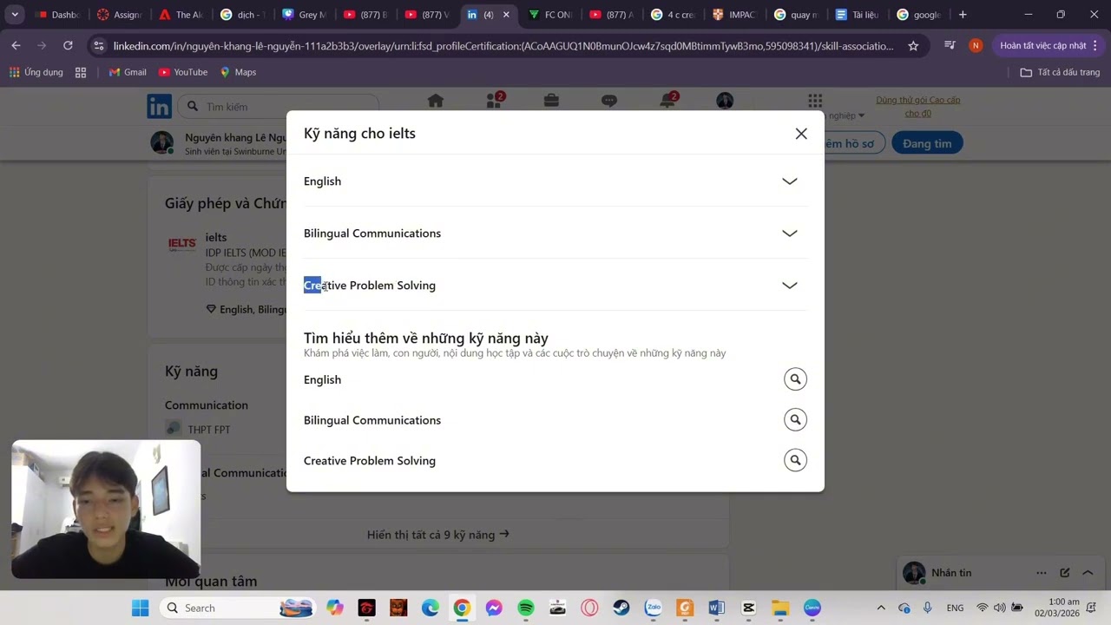Open the media control icon in Chrome toolbar
The image size is (1111, 625).
(x=950, y=45)
